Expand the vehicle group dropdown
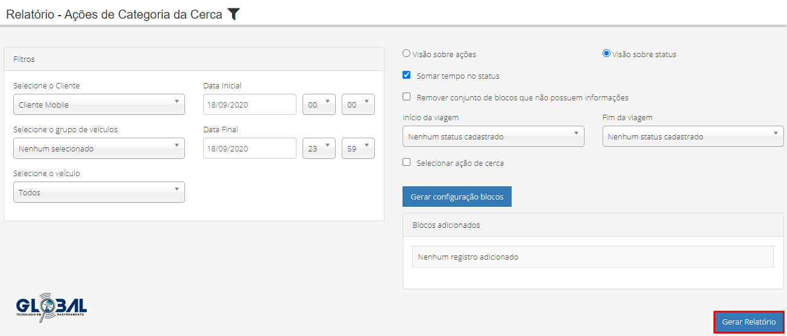The image size is (787, 336). (99, 148)
